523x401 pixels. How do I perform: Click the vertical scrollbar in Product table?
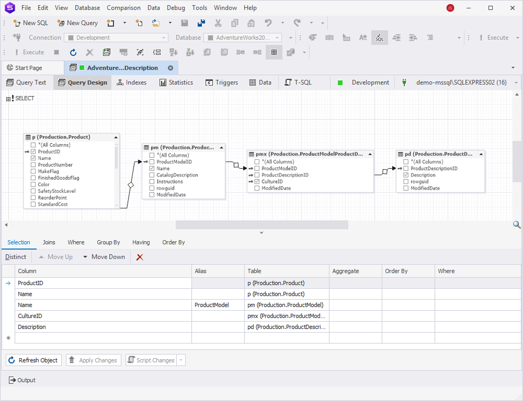coord(116,157)
